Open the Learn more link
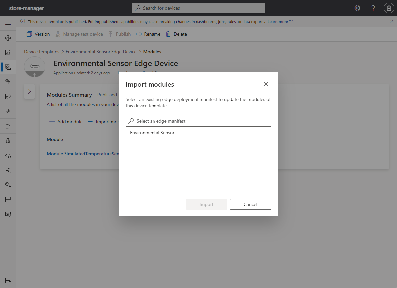Image resolution: width=397 pixels, height=288 pixels. click(x=278, y=21)
